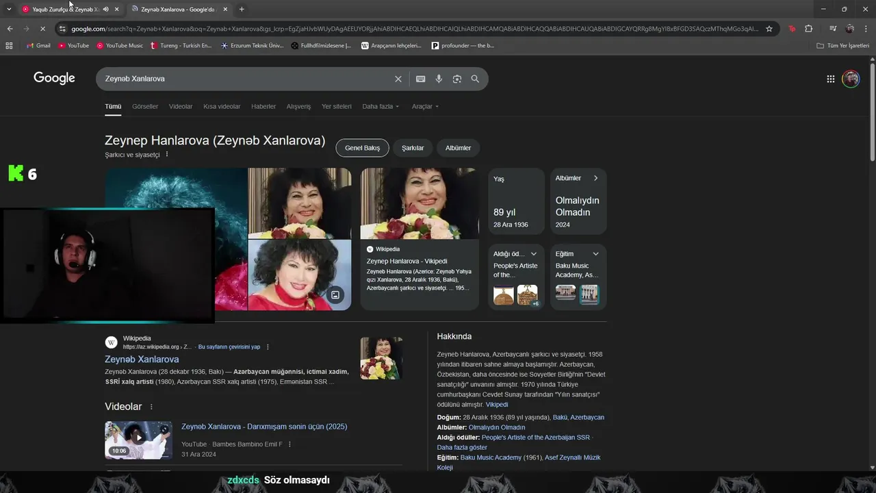Open the YouTube Music bookmark

(x=120, y=46)
